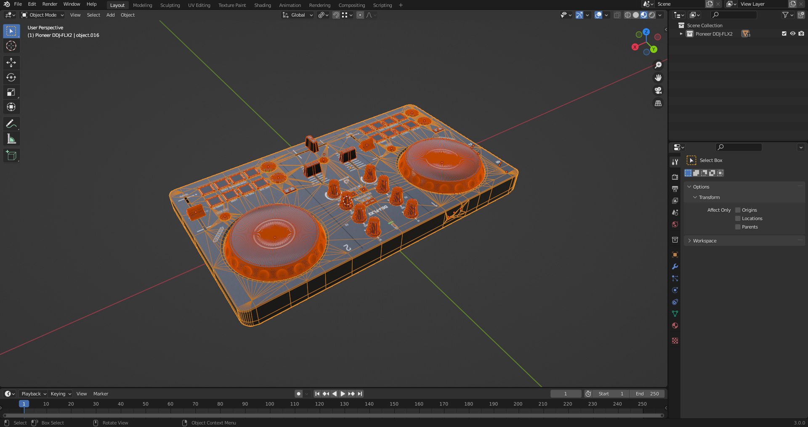Open the Modifier properties wrench tab
The width and height of the screenshot is (808, 427).
[x=675, y=267]
